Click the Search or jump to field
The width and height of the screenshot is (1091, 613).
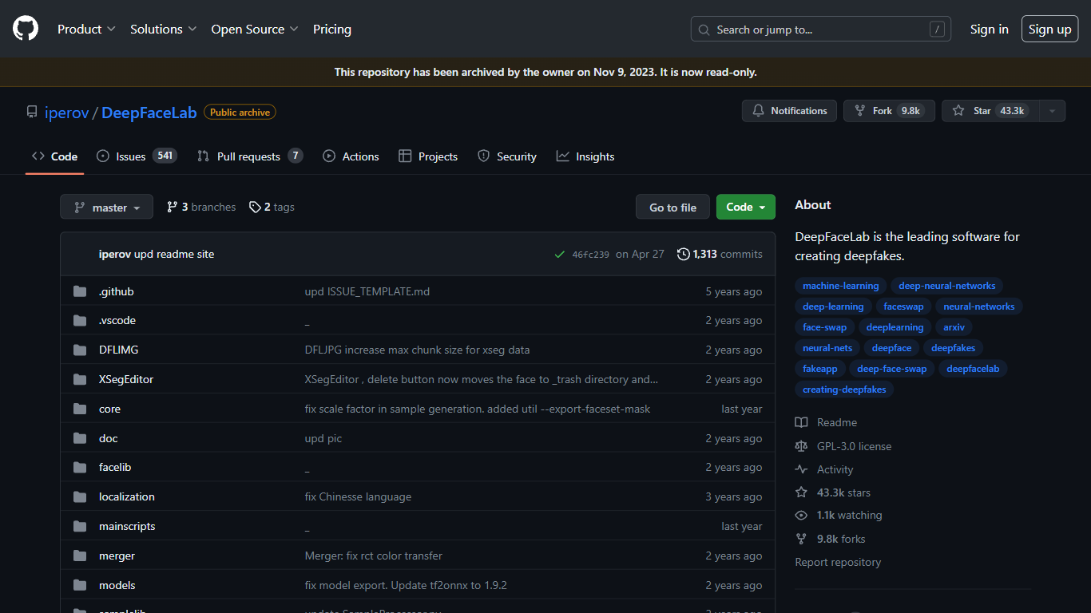[820, 30]
